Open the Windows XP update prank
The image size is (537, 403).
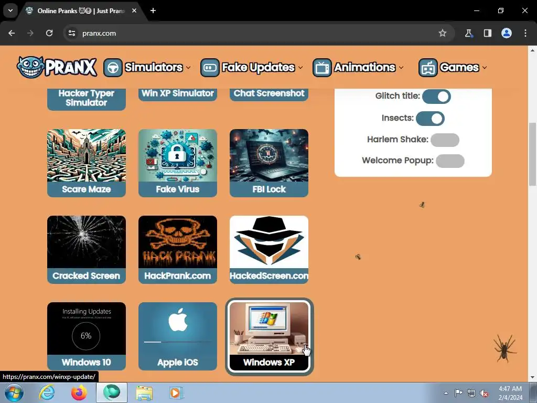269,336
